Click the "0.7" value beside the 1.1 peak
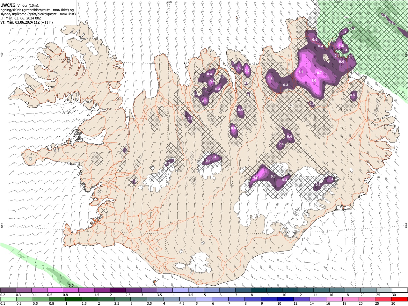 (320, 73)
